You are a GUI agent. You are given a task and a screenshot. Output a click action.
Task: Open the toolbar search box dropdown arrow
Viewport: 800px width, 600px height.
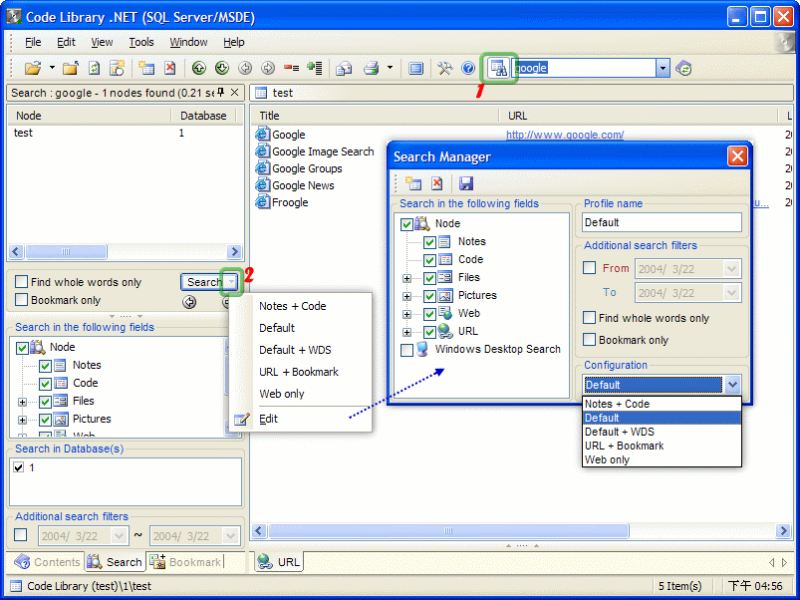pos(663,68)
